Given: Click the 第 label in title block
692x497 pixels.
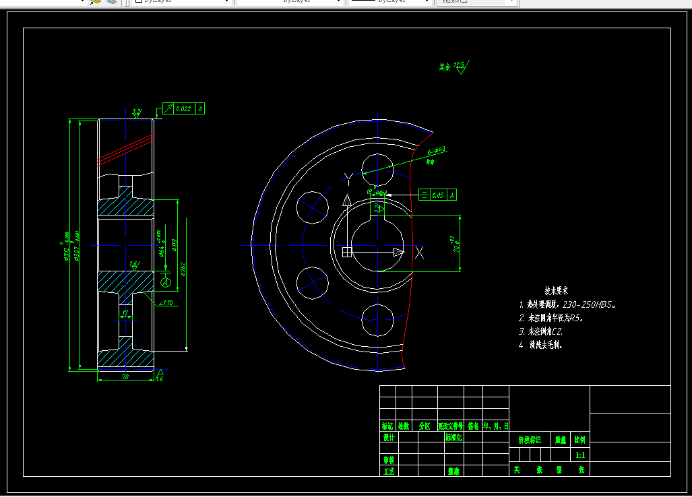Looking at the screenshot, I should 559,470.
